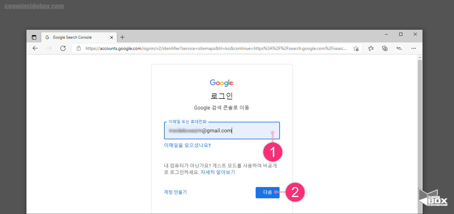Click the Google logo
The width and height of the screenshot is (454, 214).
222,83
